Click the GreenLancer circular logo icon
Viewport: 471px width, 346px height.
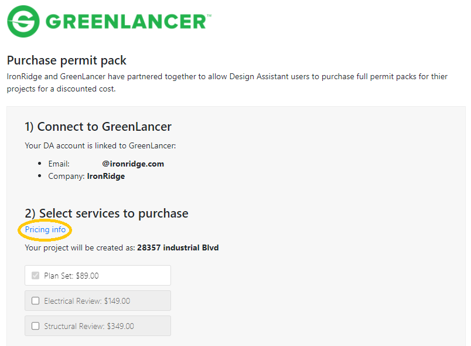click(x=23, y=22)
